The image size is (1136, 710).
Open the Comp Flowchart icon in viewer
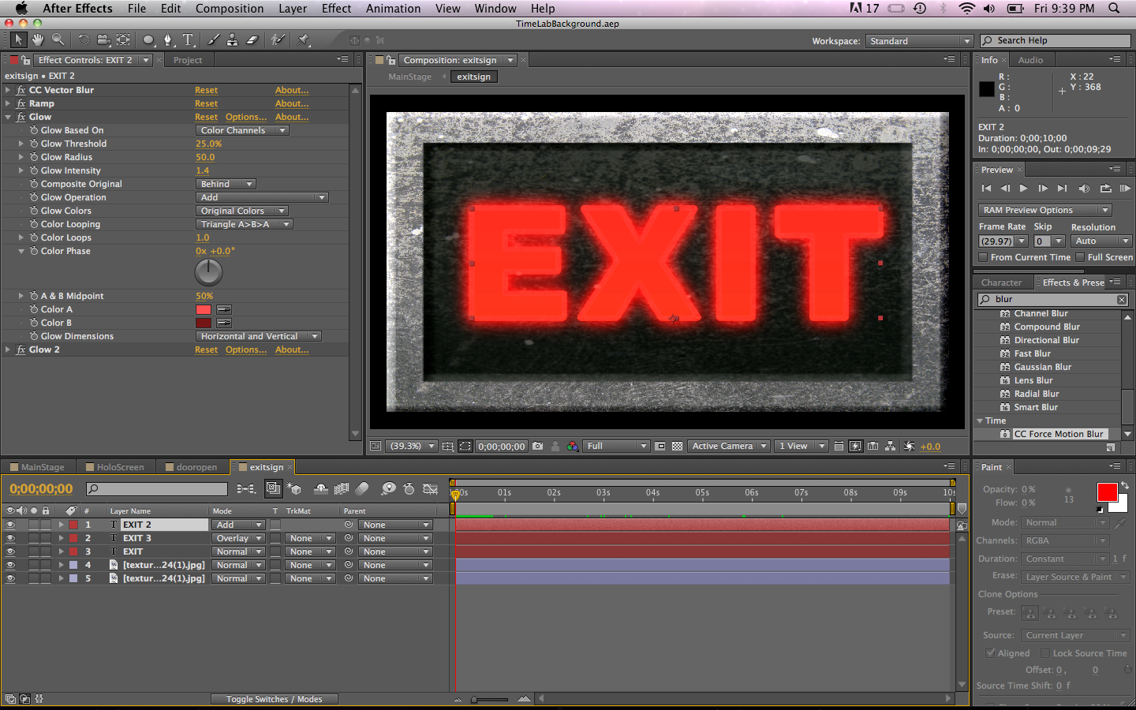(890, 446)
